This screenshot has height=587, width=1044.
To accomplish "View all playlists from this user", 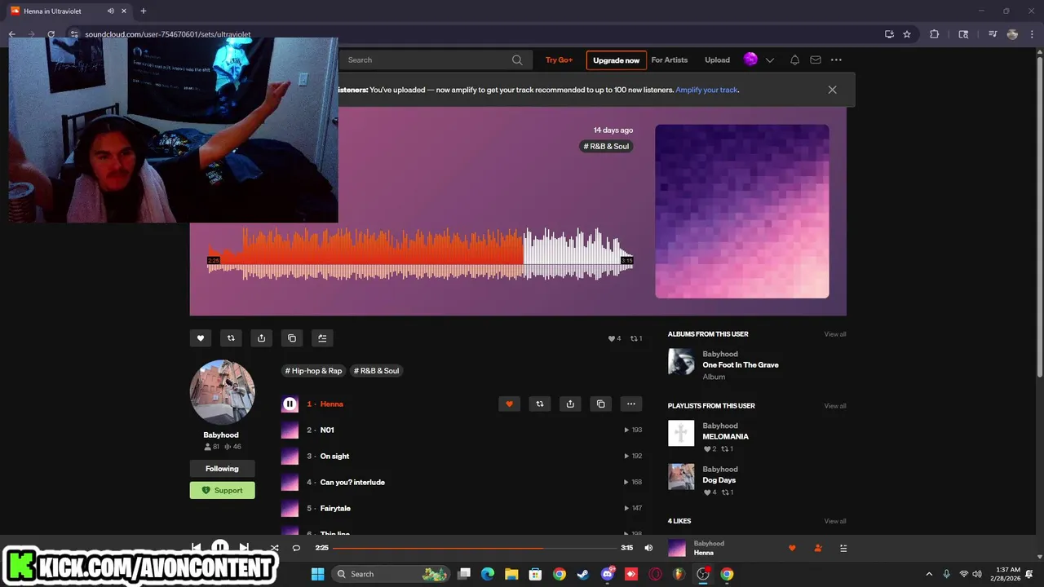I will coord(834,406).
